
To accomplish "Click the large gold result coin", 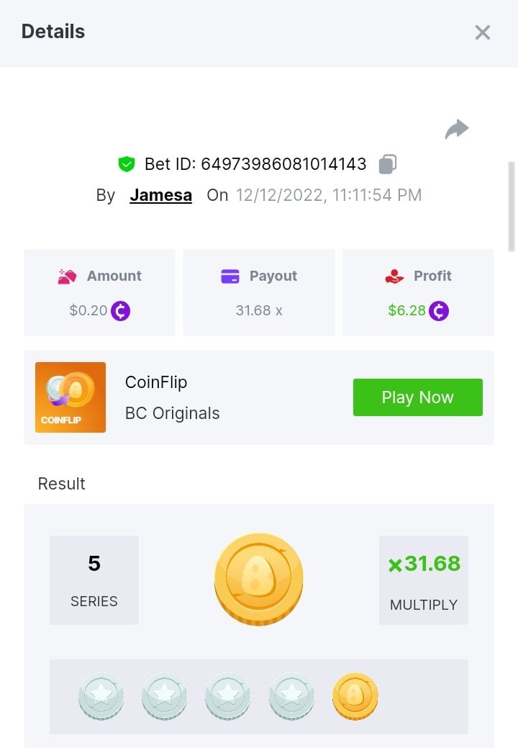I will click(259, 580).
